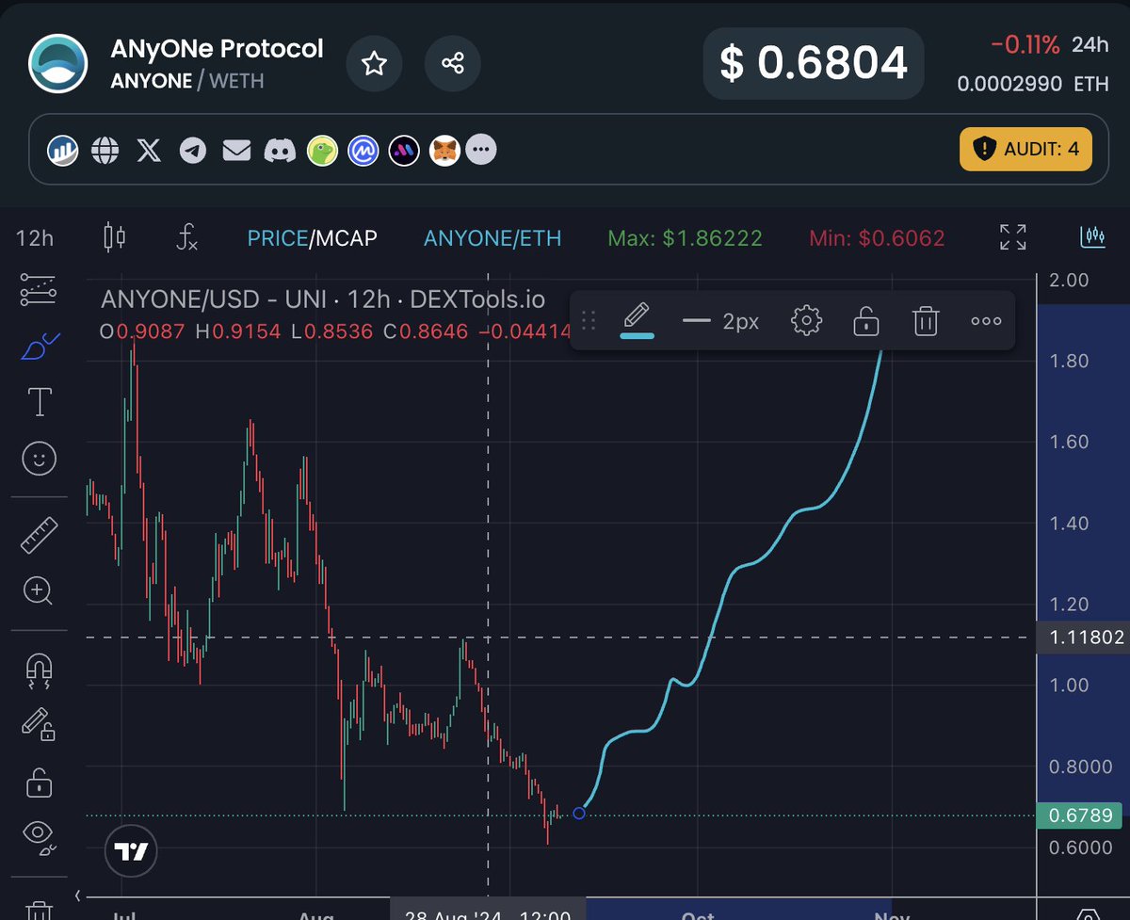The image size is (1130, 920).
Task: Show more links with ellipsis icon
Action: 481,149
